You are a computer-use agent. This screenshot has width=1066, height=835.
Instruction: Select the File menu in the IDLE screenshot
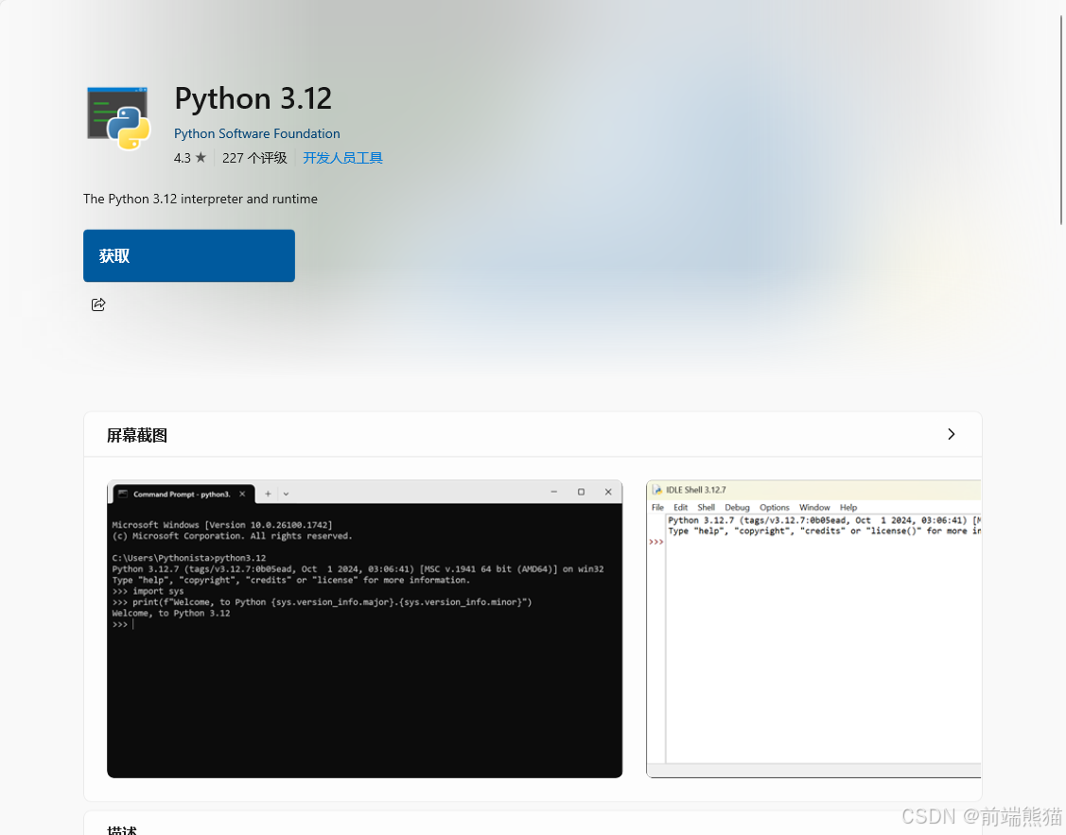click(657, 507)
